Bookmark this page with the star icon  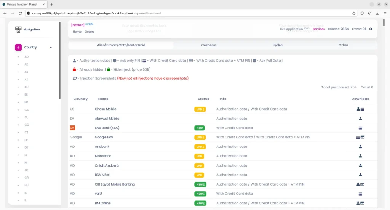(x=354, y=13)
